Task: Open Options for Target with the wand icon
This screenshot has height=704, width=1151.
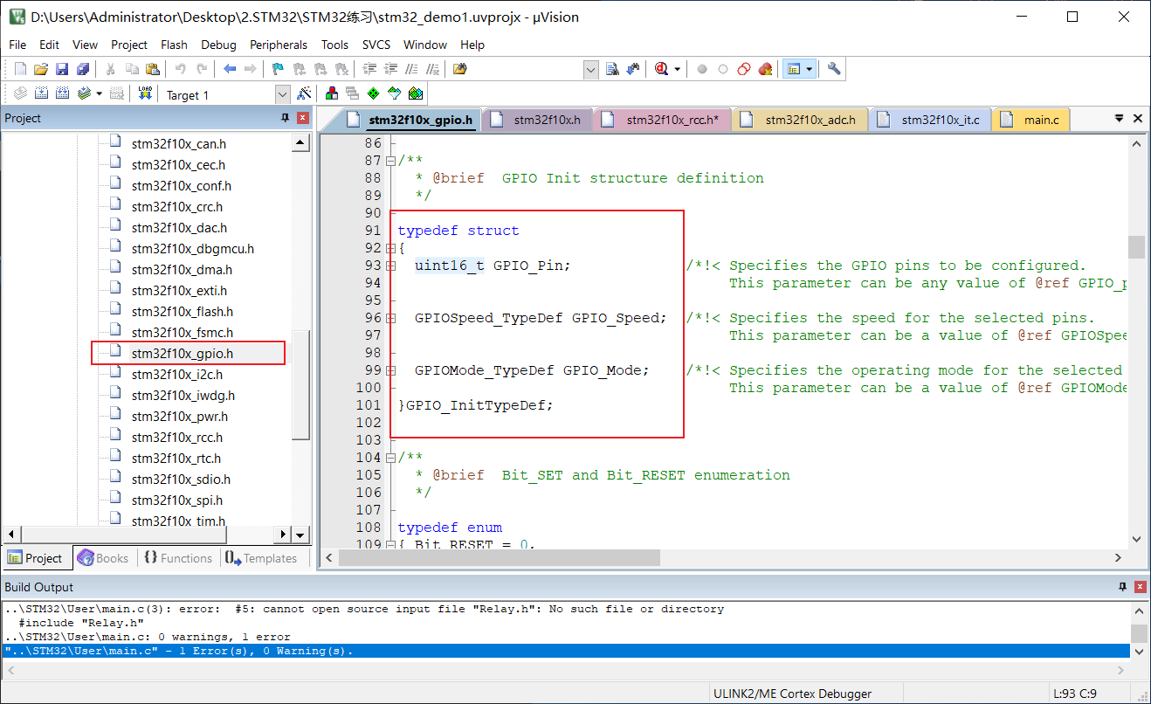Action: pyautogui.click(x=304, y=93)
